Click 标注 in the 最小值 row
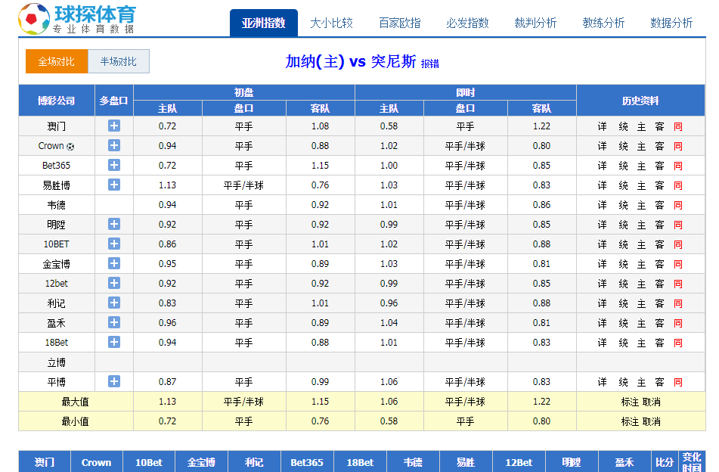The height and width of the screenshot is (472, 719). 630,421
